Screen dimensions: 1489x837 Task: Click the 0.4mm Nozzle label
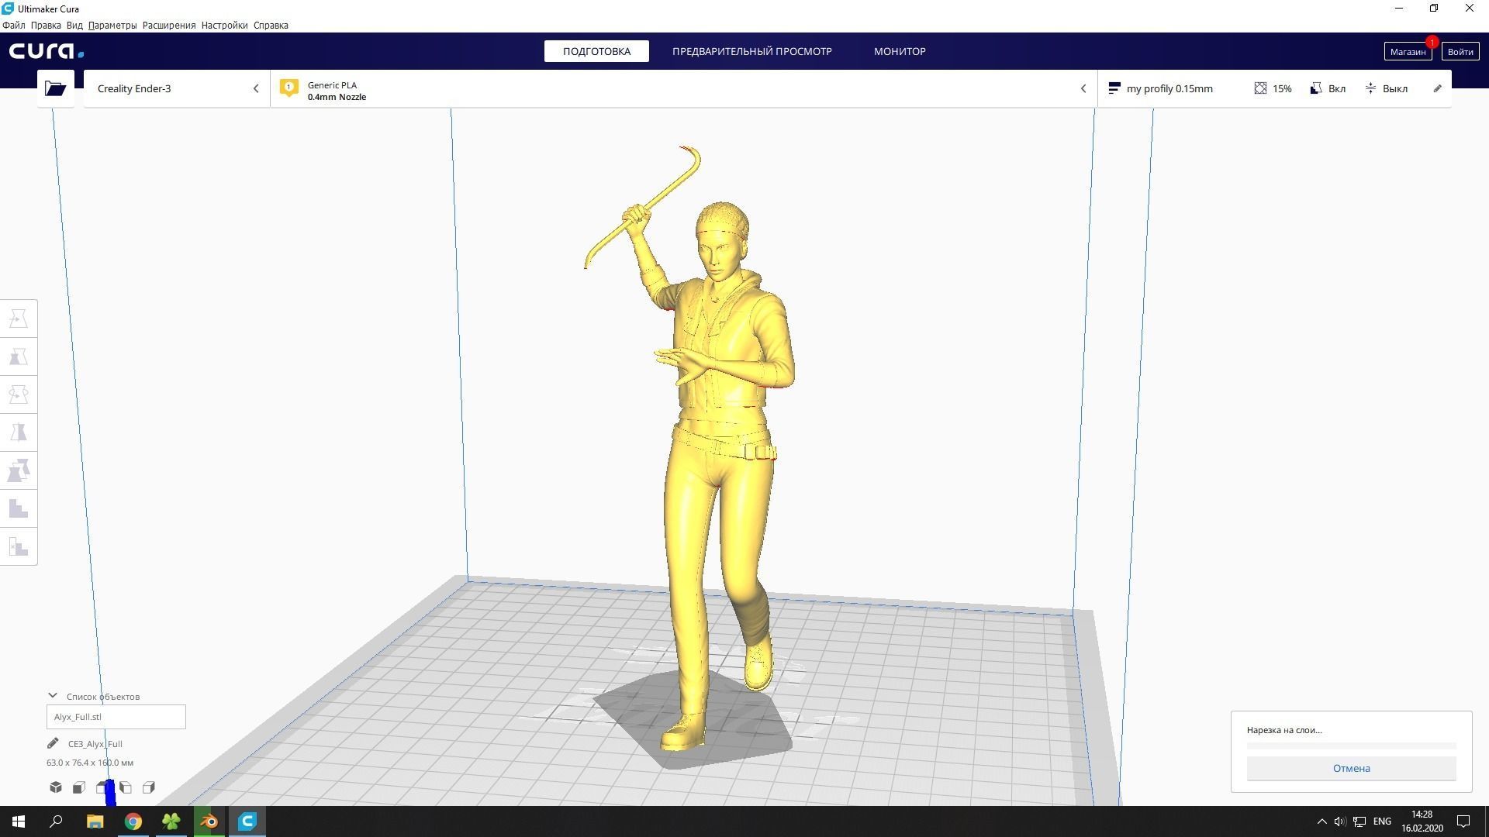pos(337,97)
